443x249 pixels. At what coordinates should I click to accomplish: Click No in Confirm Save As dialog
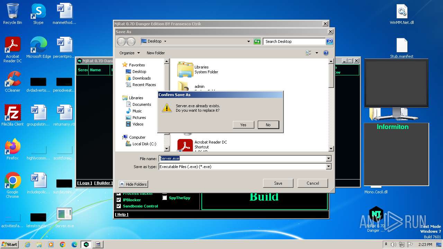pyautogui.click(x=268, y=125)
